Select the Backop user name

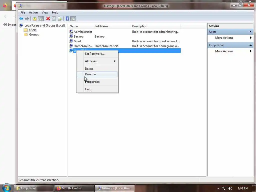[78, 36]
